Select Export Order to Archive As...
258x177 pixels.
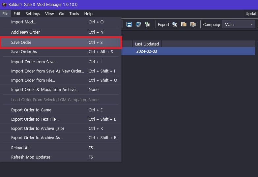click(61, 137)
